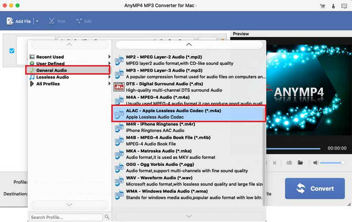
Task: Click the Add File icon
Action: coord(10,21)
